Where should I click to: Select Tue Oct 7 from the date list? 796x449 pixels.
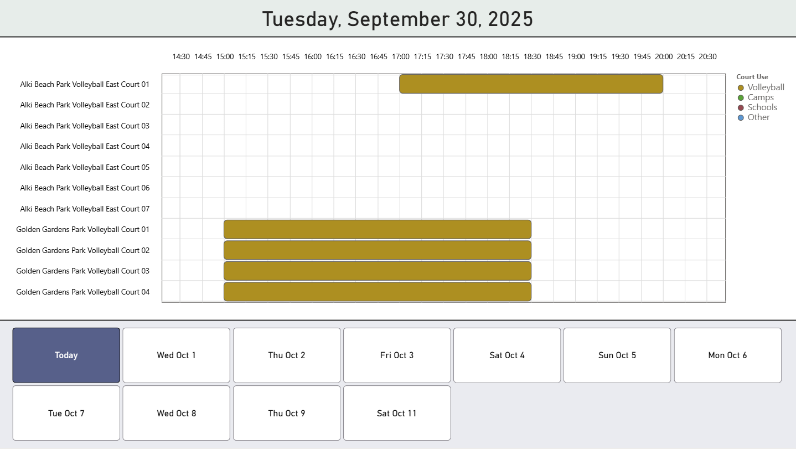[x=66, y=413]
